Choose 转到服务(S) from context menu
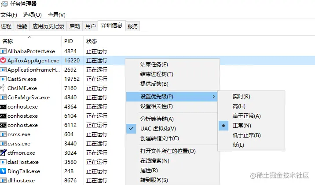Screen dimensions: 315x185 point(172,180)
